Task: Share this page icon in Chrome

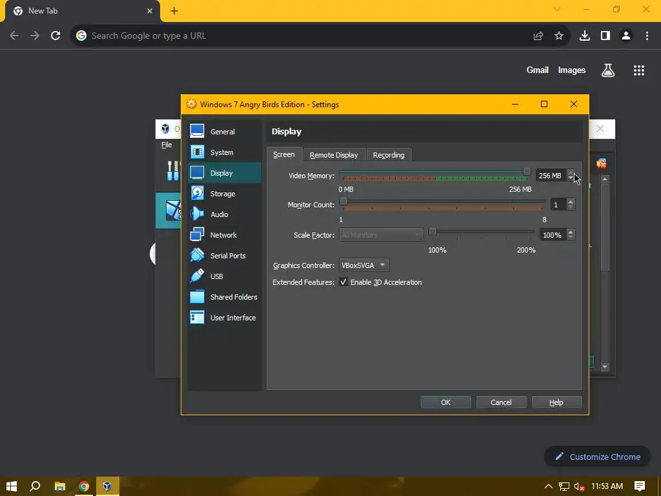Action: pos(538,36)
